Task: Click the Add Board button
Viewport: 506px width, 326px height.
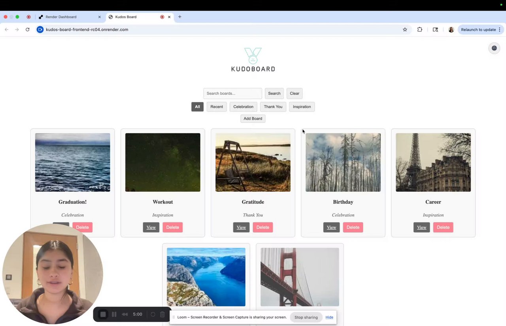Action: click(253, 118)
